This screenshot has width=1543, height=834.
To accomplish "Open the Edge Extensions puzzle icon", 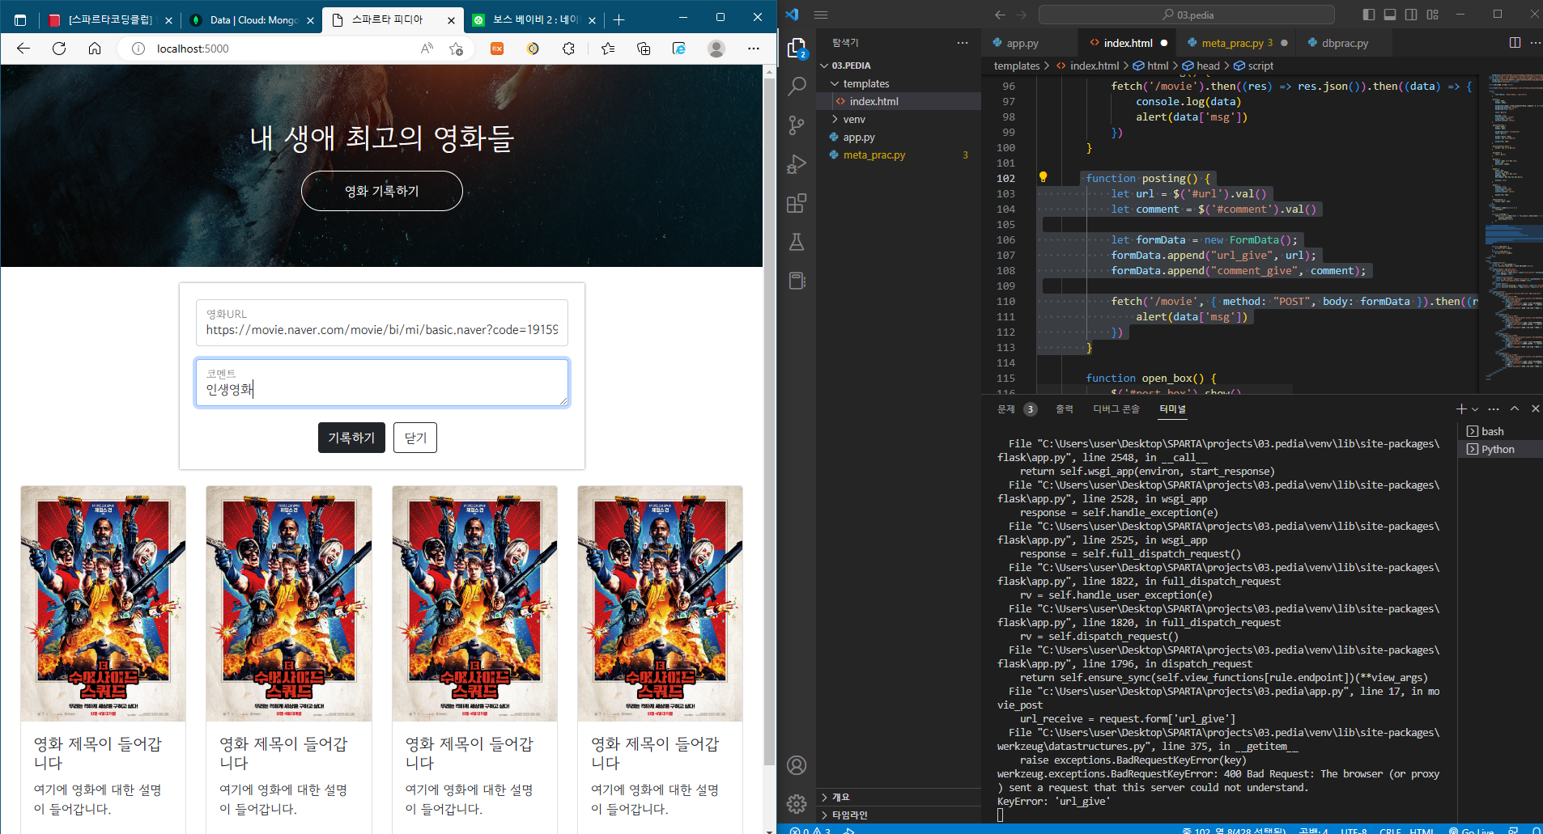I will [568, 49].
